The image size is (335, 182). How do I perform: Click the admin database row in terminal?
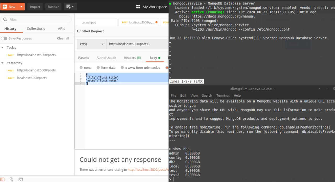tap(184, 153)
